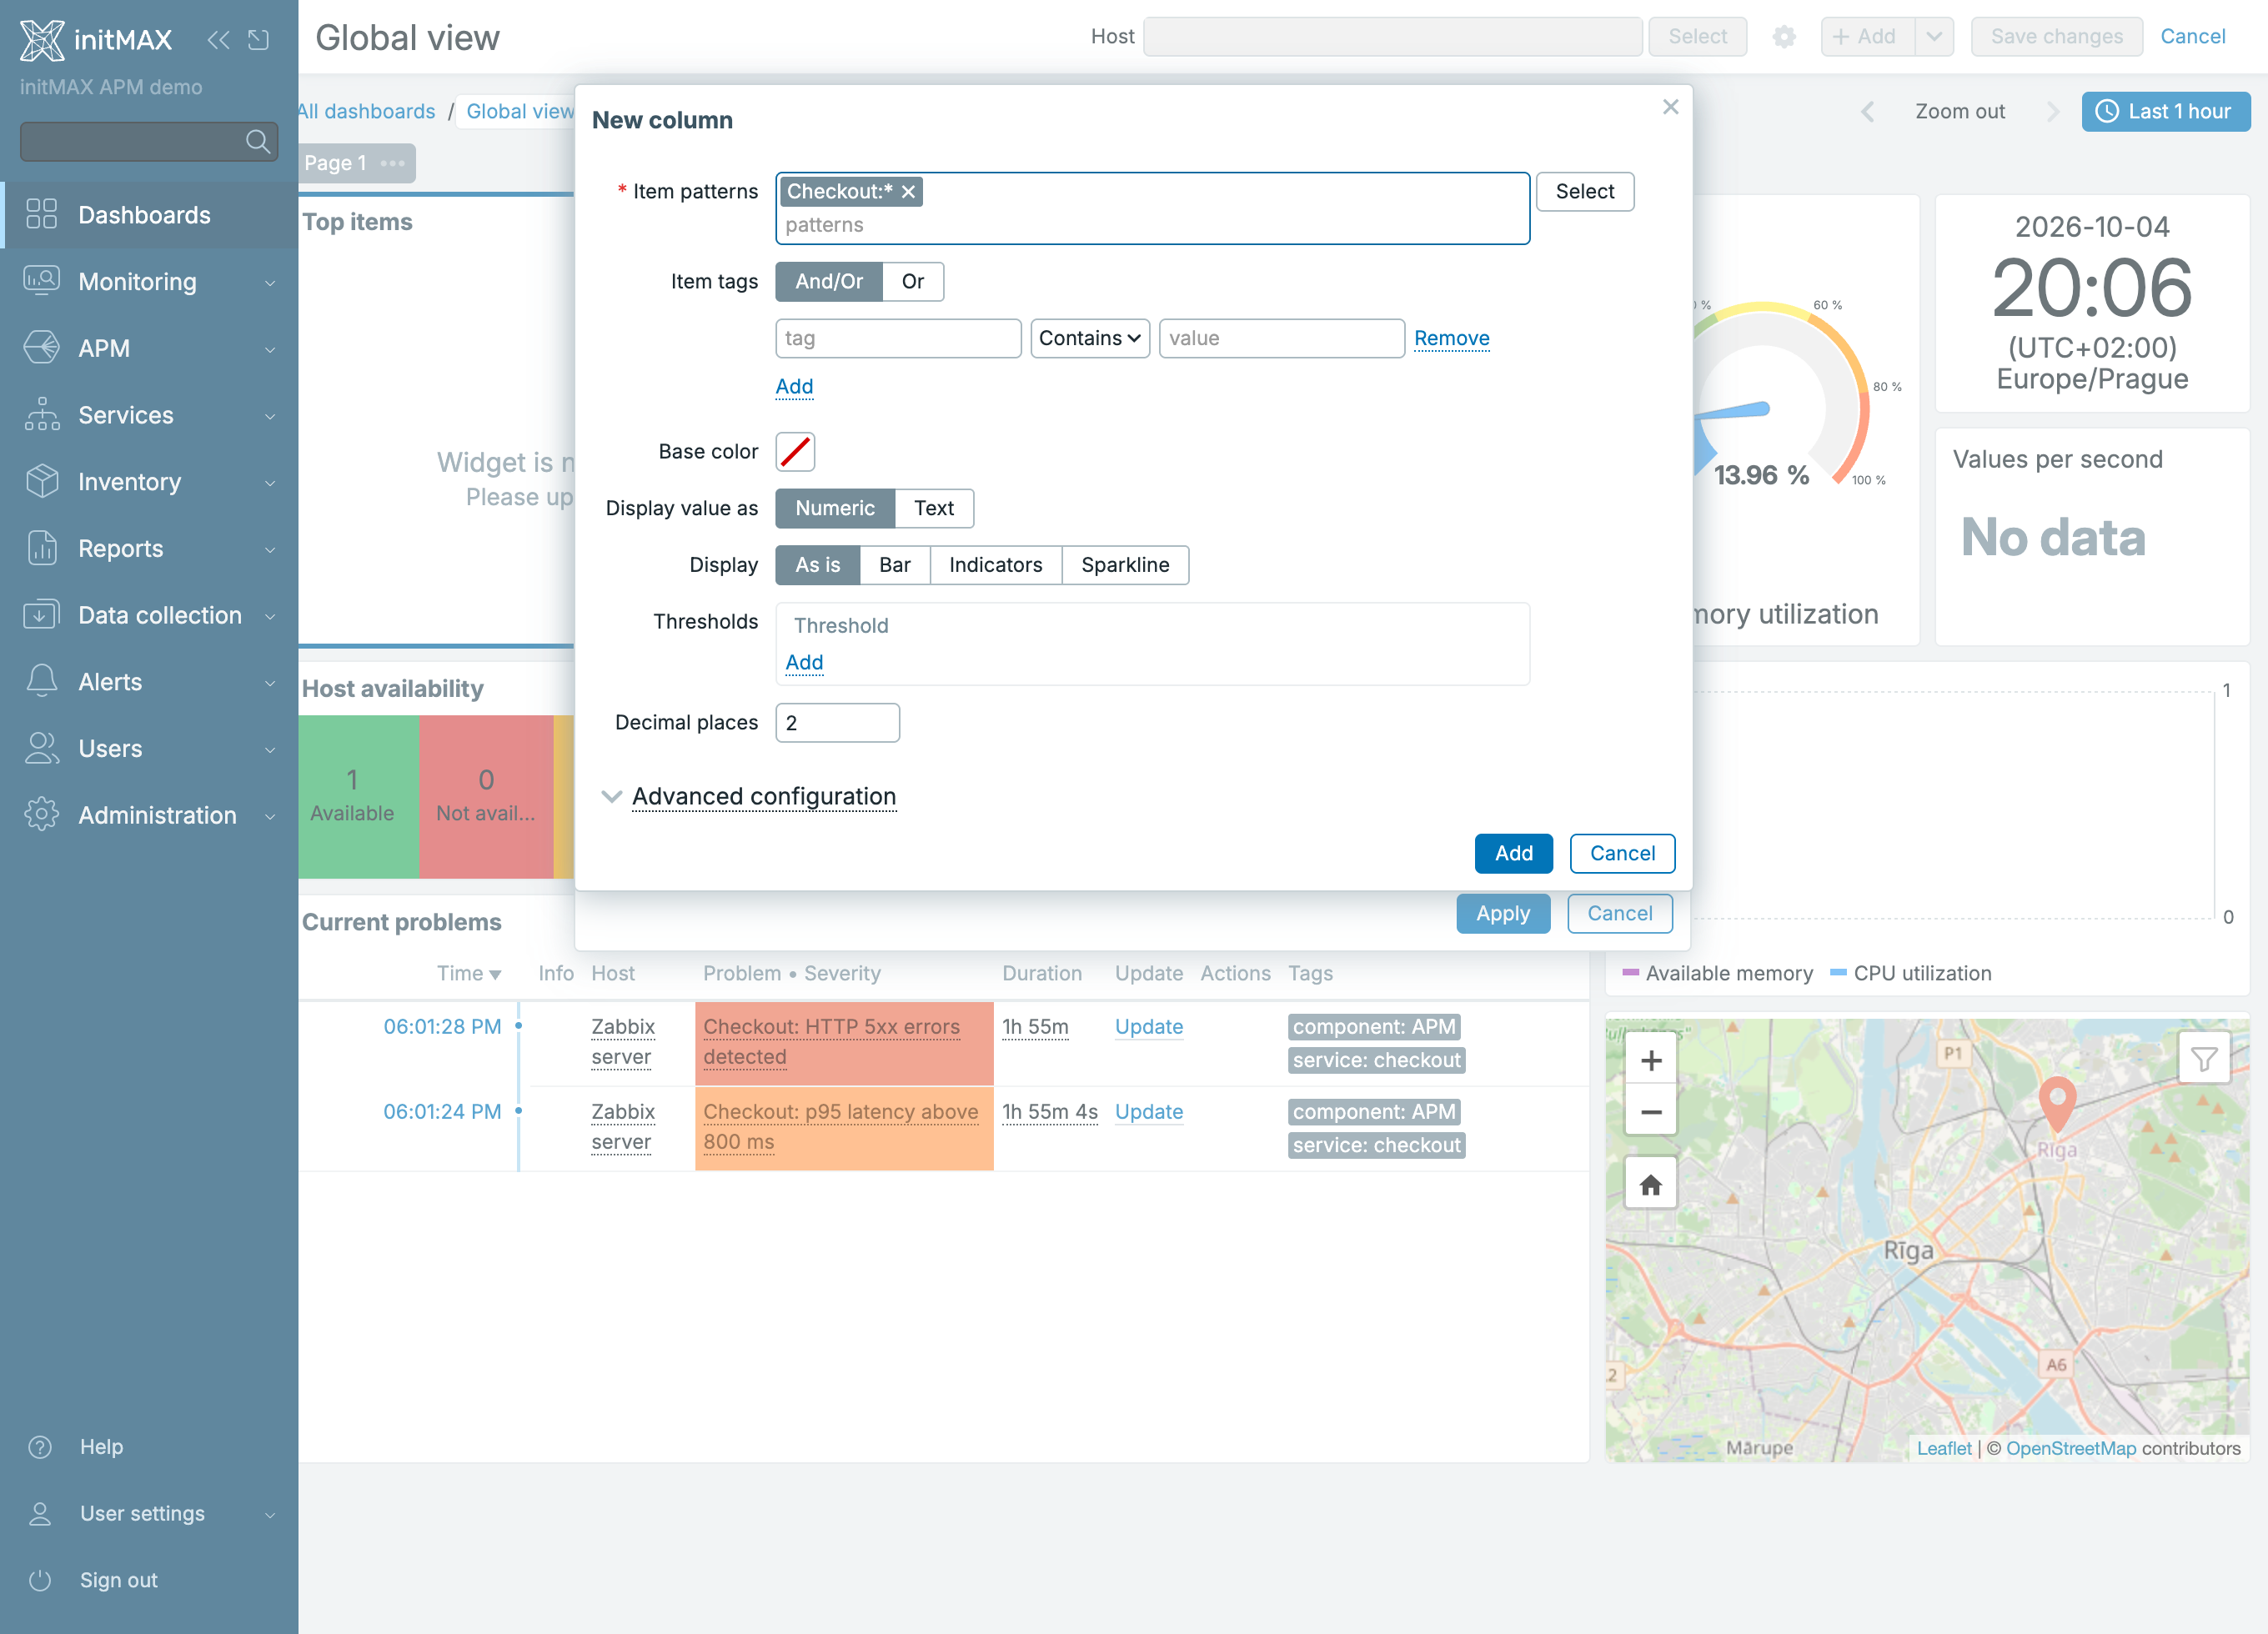Click the User settings person icon

tap(40, 1513)
